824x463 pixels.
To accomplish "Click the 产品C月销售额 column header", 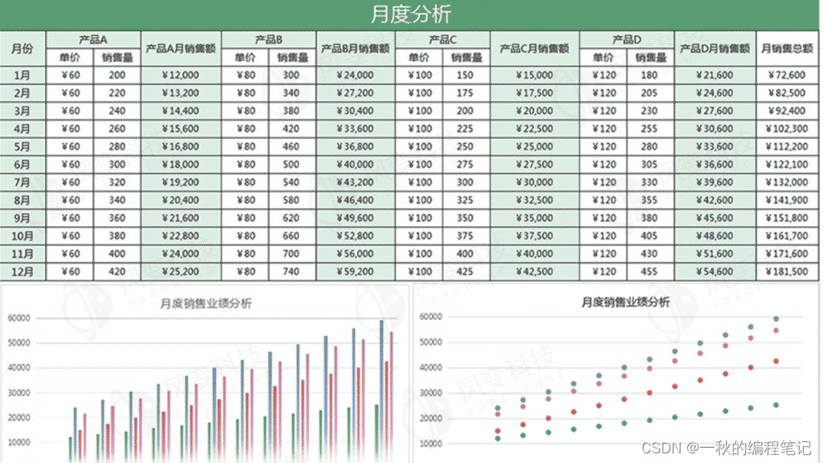I will coord(534,48).
